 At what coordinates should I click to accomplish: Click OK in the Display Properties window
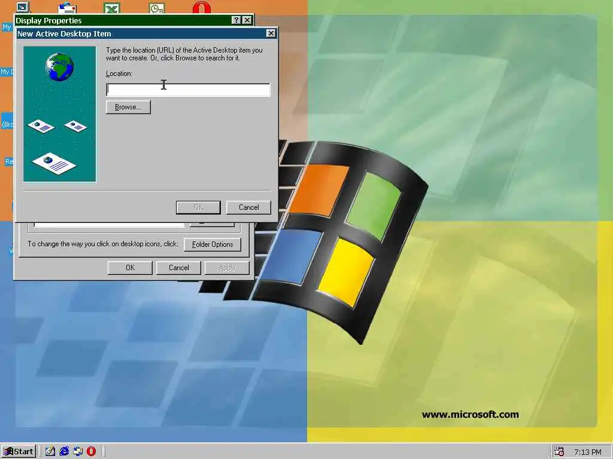click(130, 268)
